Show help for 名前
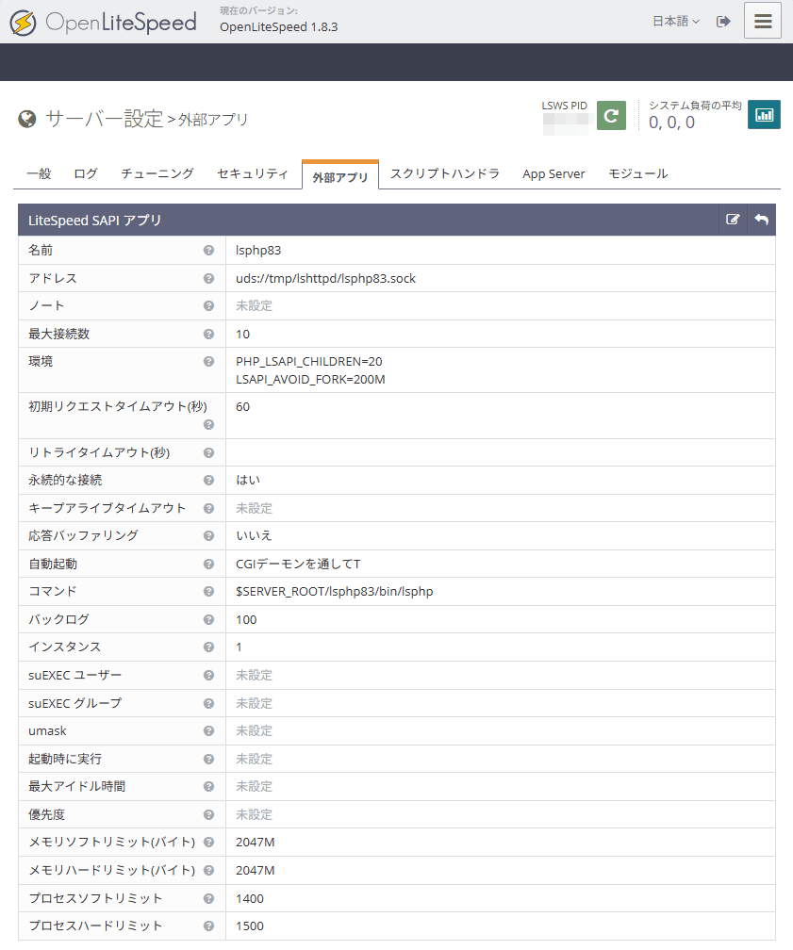This screenshot has height=950, width=793. [208, 251]
